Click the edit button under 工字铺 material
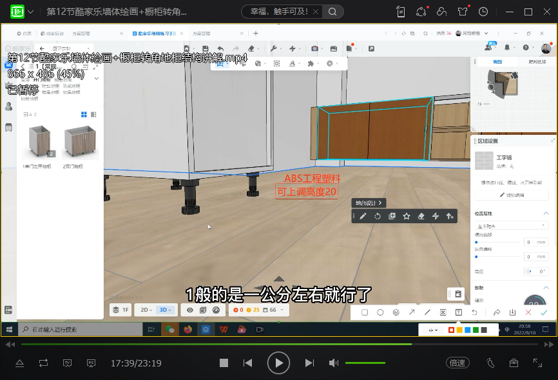This screenshot has width=558, height=380. 512,195
